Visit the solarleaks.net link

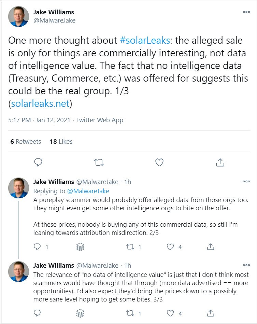pos(40,104)
